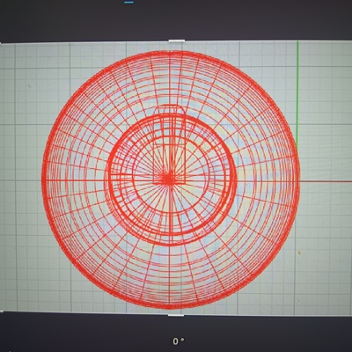Screen dimensions: 352x352
Task: Select the green vertical axis line
Action: (x=297, y=94)
